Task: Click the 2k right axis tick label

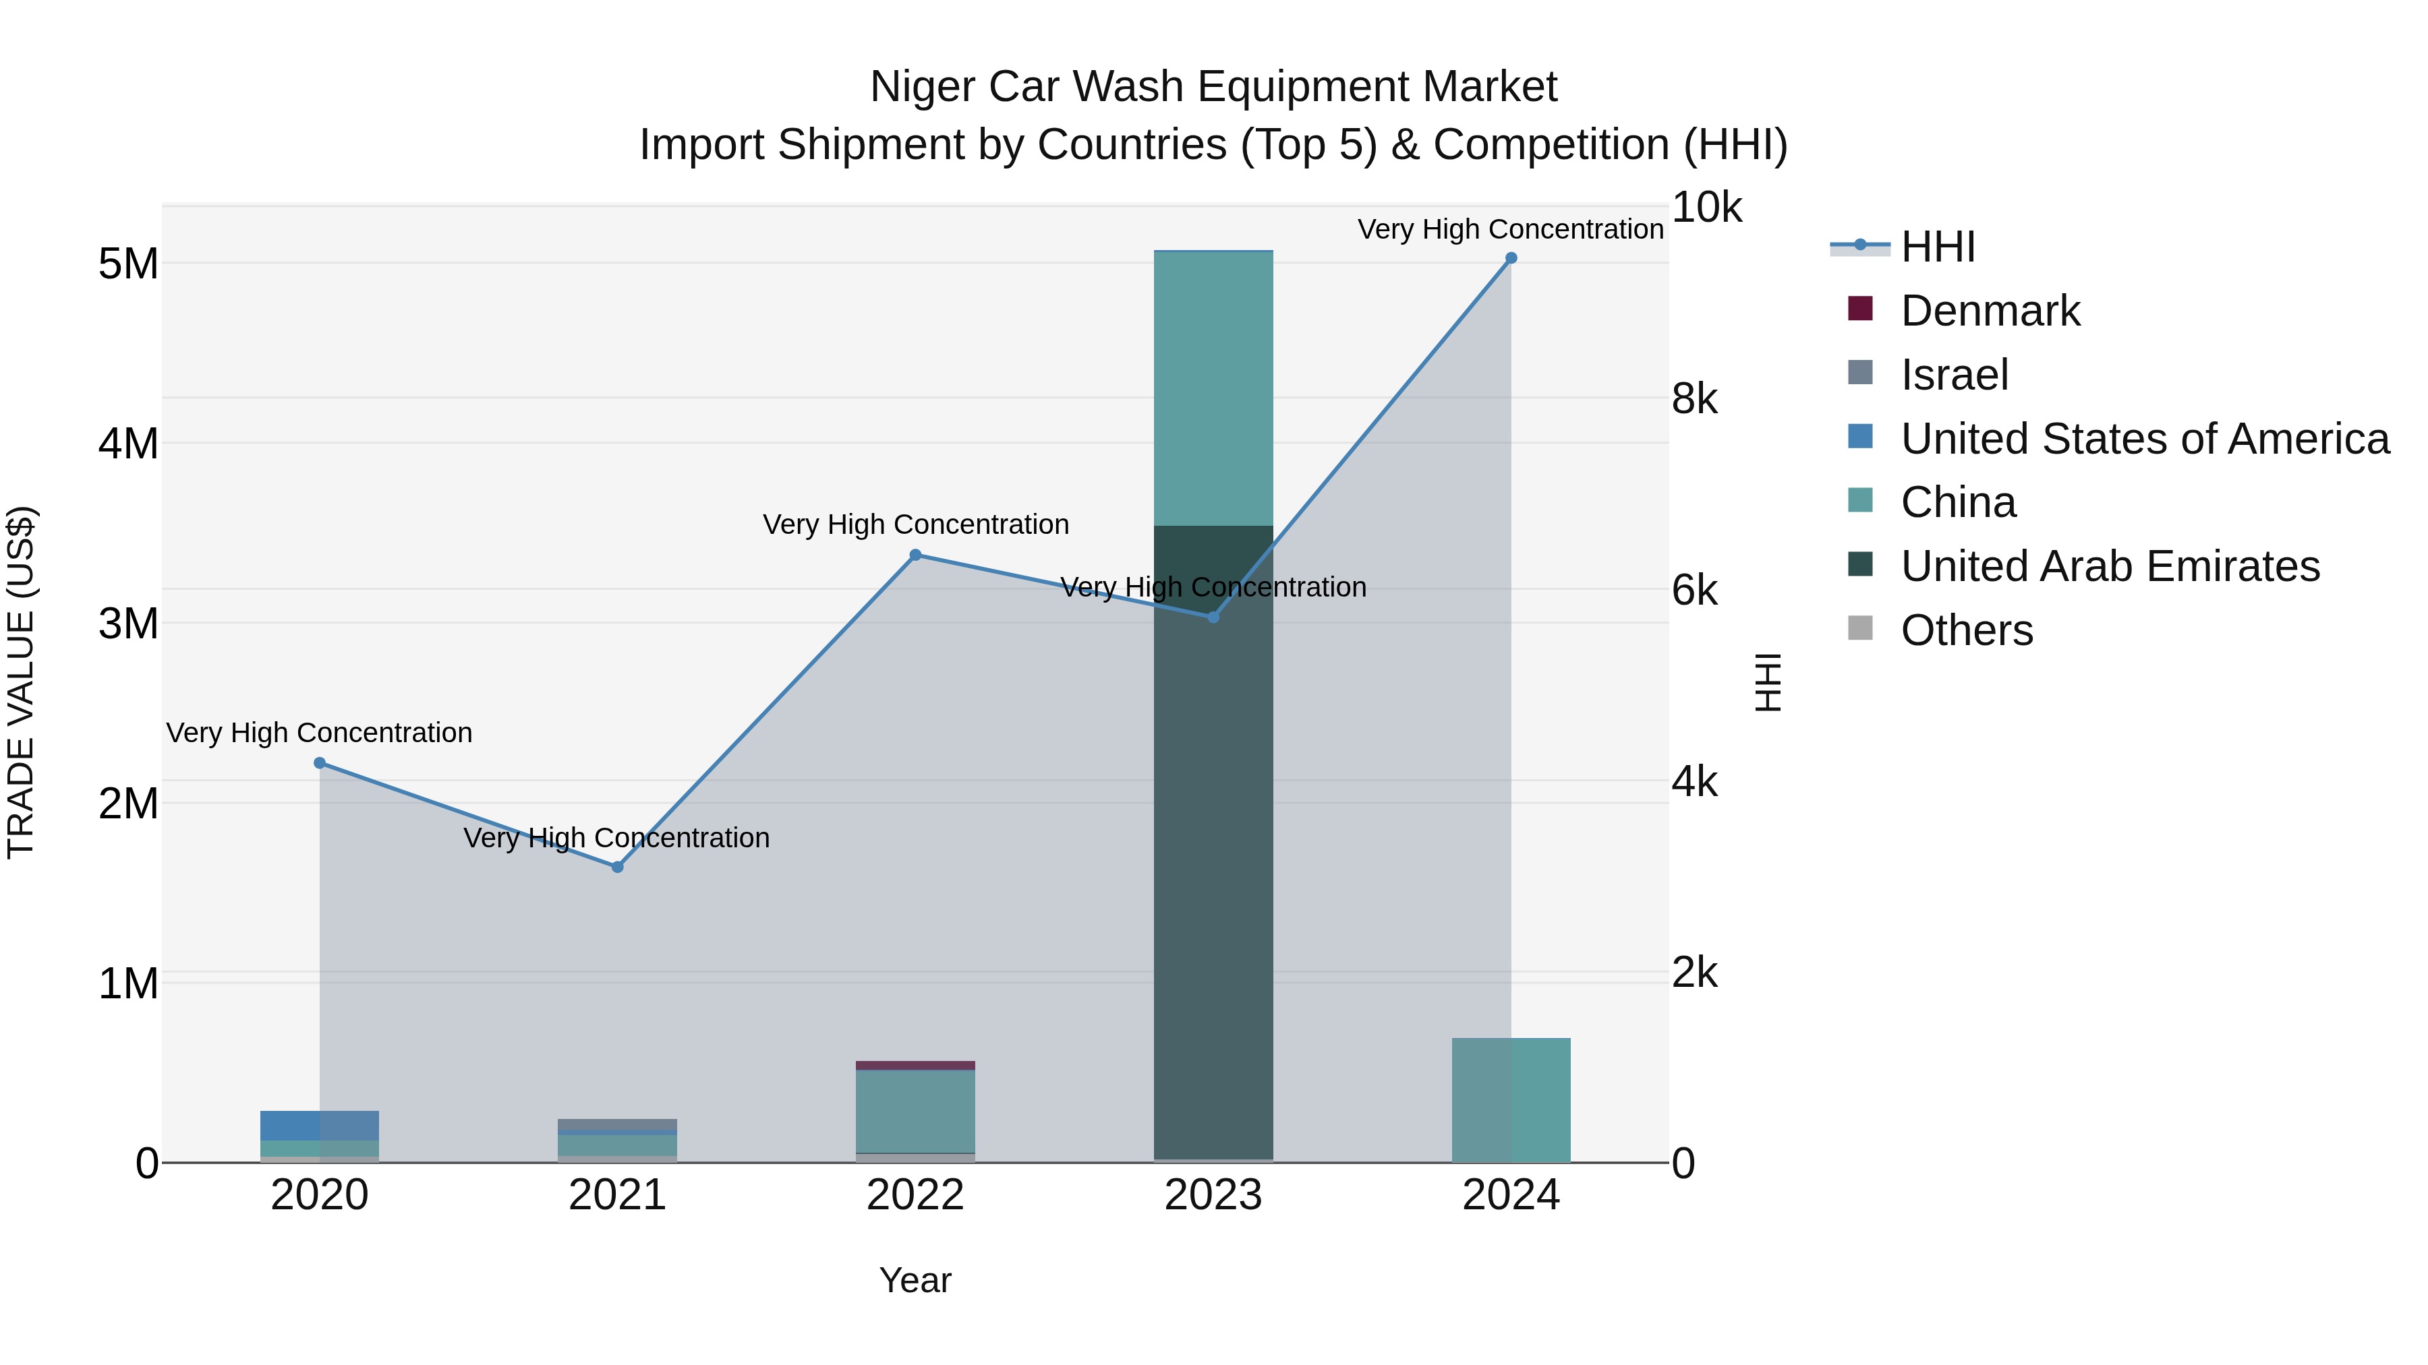Action: (x=1695, y=973)
